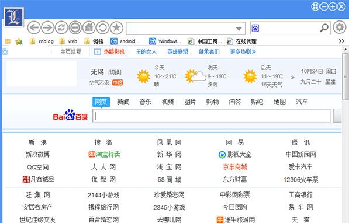The height and width of the screenshot is (223, 349).
Task: Show more bookmarks with the double chevron
Action: (x=341, y=41)
